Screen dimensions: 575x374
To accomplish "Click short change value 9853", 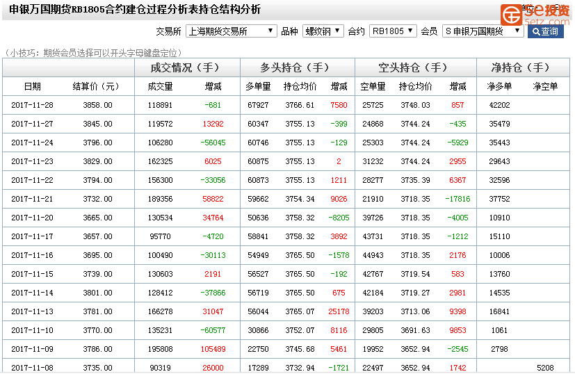I will coord(457,330).
